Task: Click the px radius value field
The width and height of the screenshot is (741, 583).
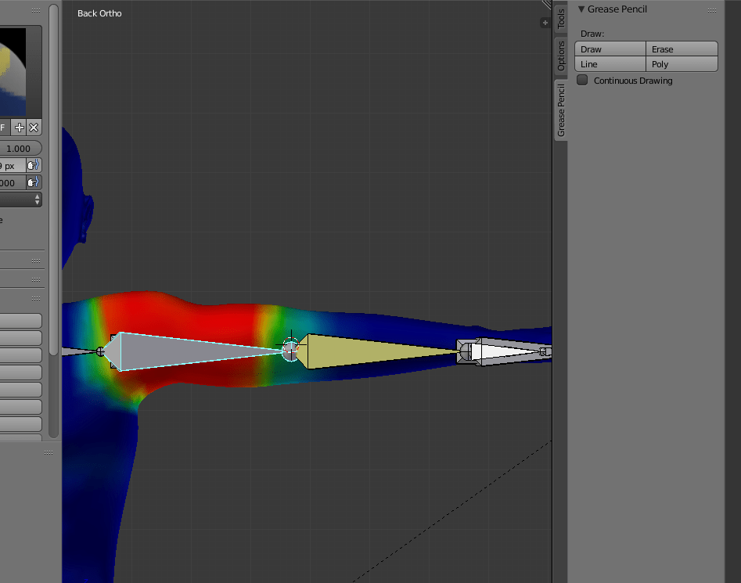Action: tap(12, 165)
